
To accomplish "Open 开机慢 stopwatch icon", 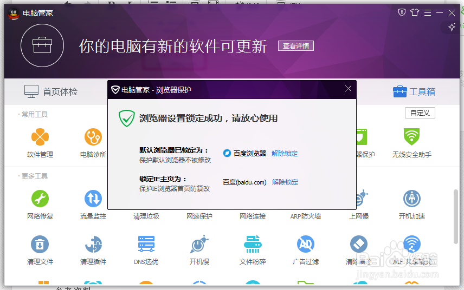I will 199,244.
